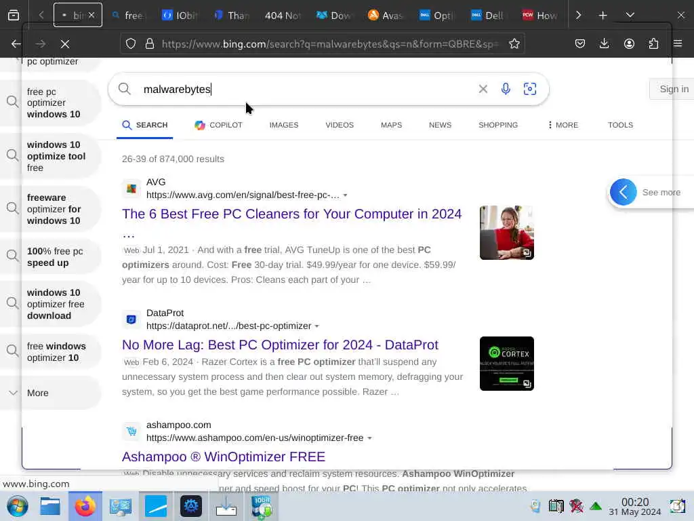694x521 pixels.
Task: Click the See more arrow button
Action: click(x=624, y=192)
